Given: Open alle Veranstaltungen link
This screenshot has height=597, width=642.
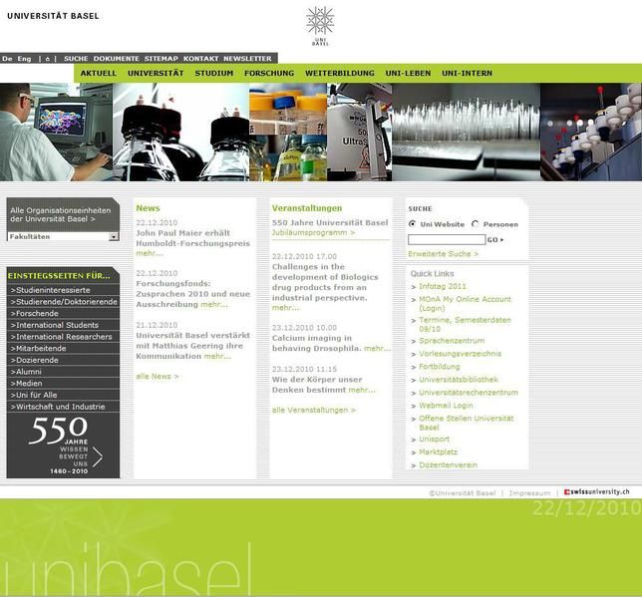Looking at the screenshot, I should (x=314, y=410).
